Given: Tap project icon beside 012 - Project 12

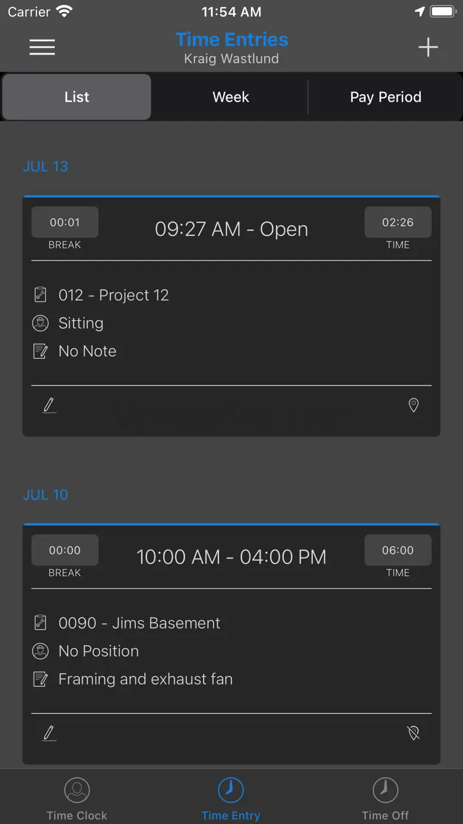Looking at the screenshot, I should (40, 295).
